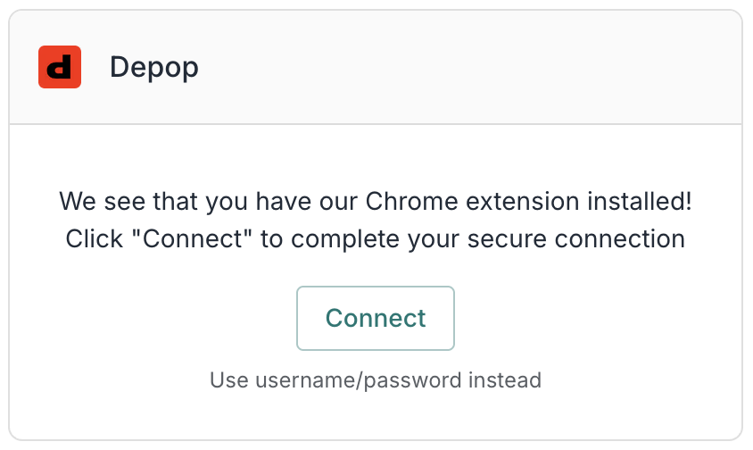Viewport: 753px width, 450px height.
Task: Select the Depop brand name beside logo
Action: (x=154, y=68)
